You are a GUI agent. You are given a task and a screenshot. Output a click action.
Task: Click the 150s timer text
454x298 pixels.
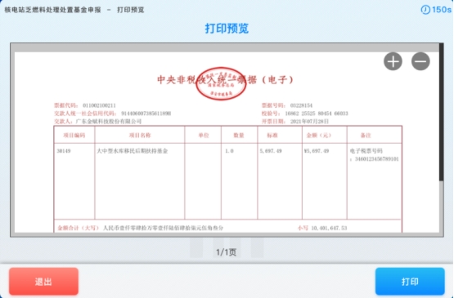tap(442, 10)
